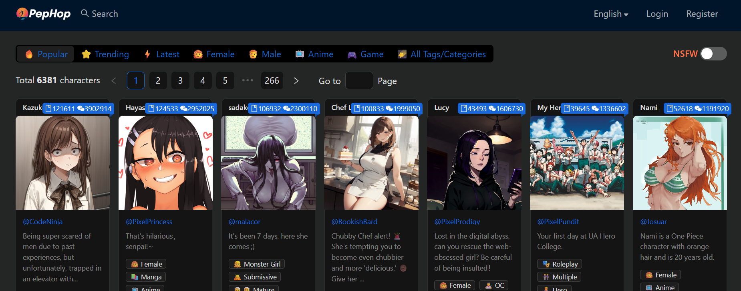The height and width of the screenshot is (291, 741).
Task: Open the English language dropdown
Action: point(611,14)
